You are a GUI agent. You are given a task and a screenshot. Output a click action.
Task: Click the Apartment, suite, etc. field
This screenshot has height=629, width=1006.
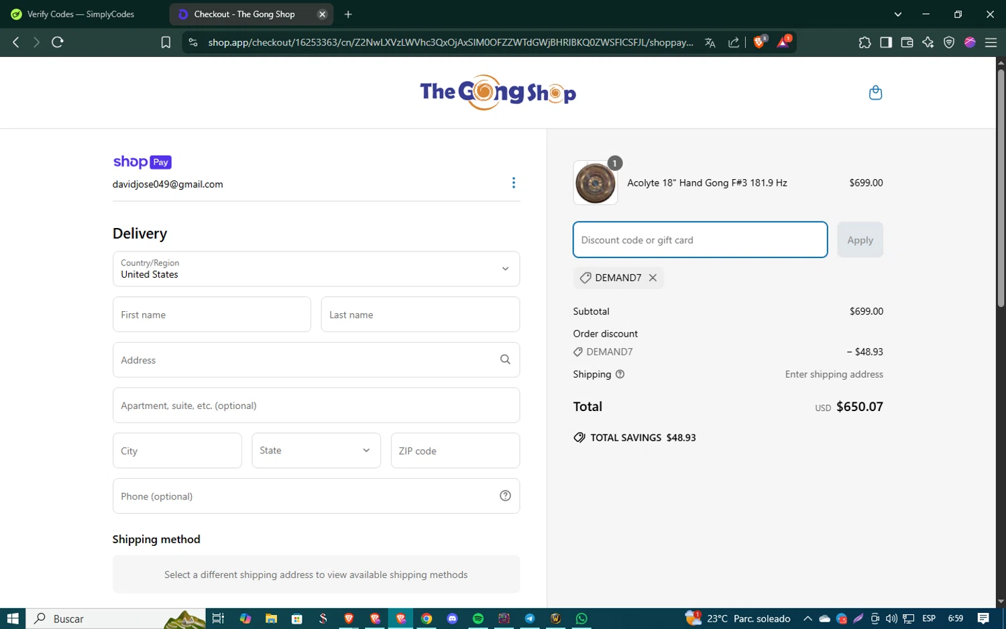pos(316,406)
